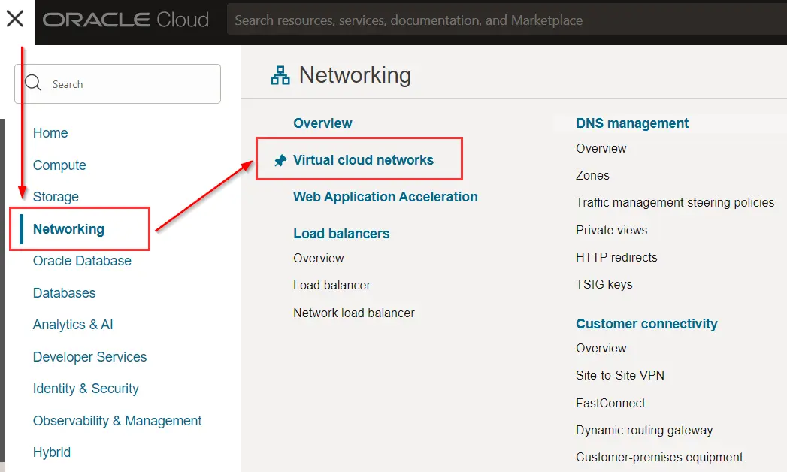Choose Analytics & AI in sidebar
787x472 pixels.
[73, 325]
